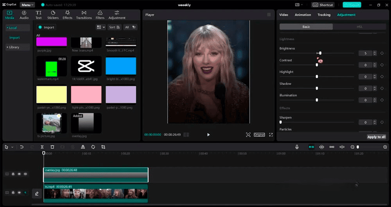The height and width of the screenshot is (207, 391).
Task: Open the All filter dropdown
Action: coord(130,27)
